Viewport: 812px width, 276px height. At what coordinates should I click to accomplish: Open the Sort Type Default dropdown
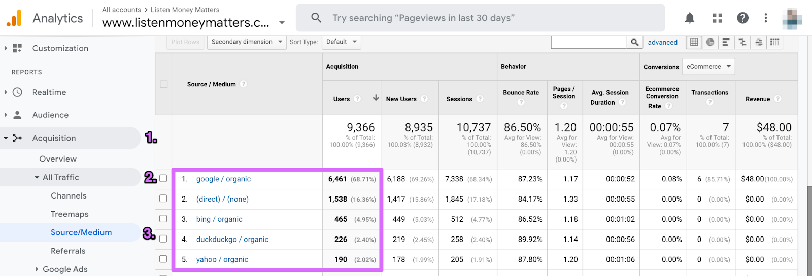(x=342, y=42)
